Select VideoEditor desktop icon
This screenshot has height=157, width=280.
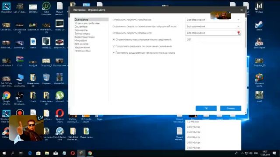(x=7, y=8)
